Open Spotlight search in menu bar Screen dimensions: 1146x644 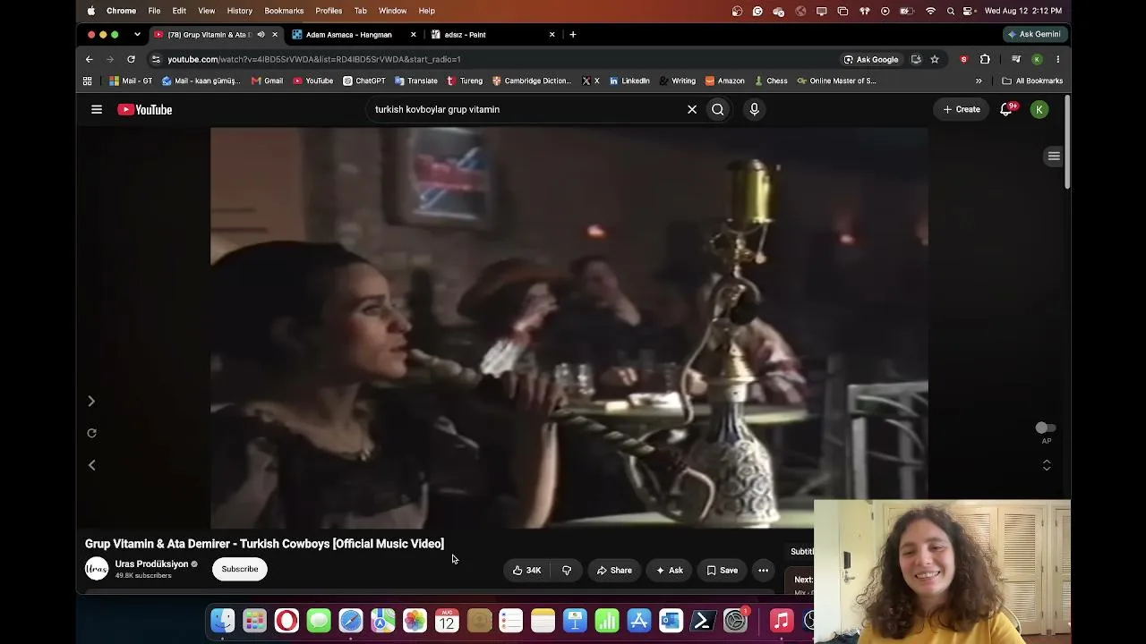click(x=950, y=11)
